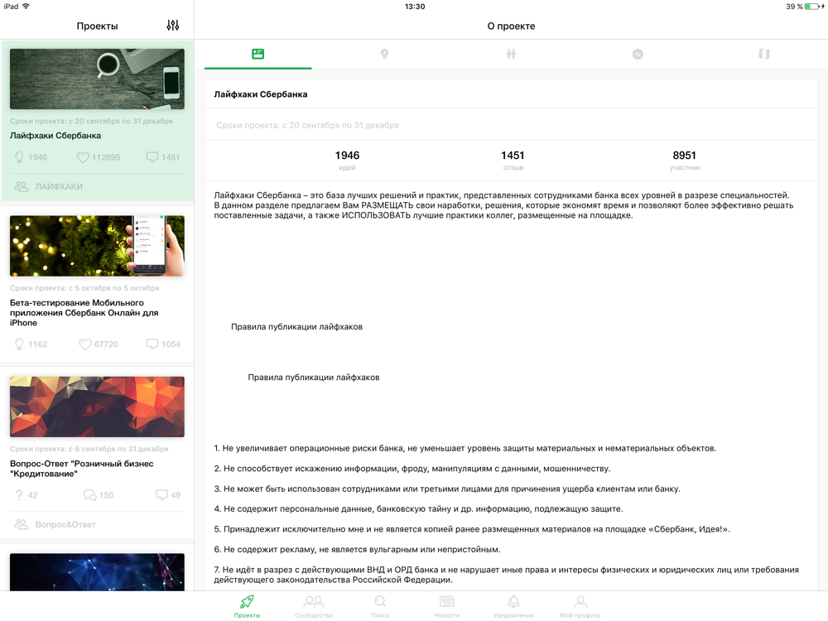This screenshot has width=828, height=621.
Task: Tap the 8951 участник statistic
Action: [685, 160]
